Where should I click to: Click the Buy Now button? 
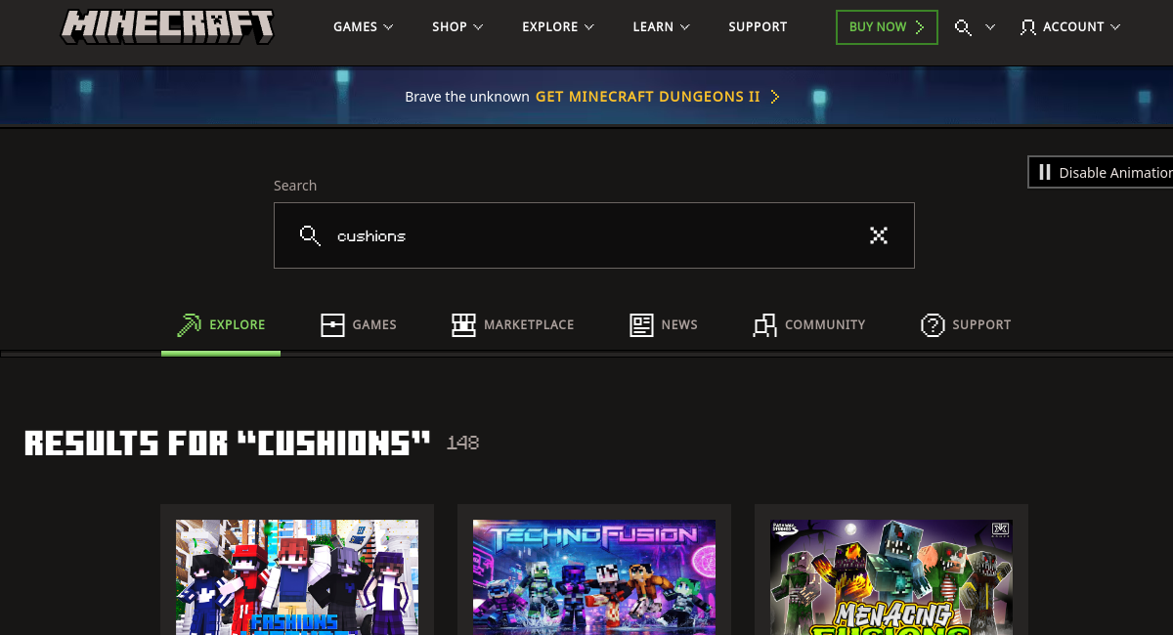point(887,27)
